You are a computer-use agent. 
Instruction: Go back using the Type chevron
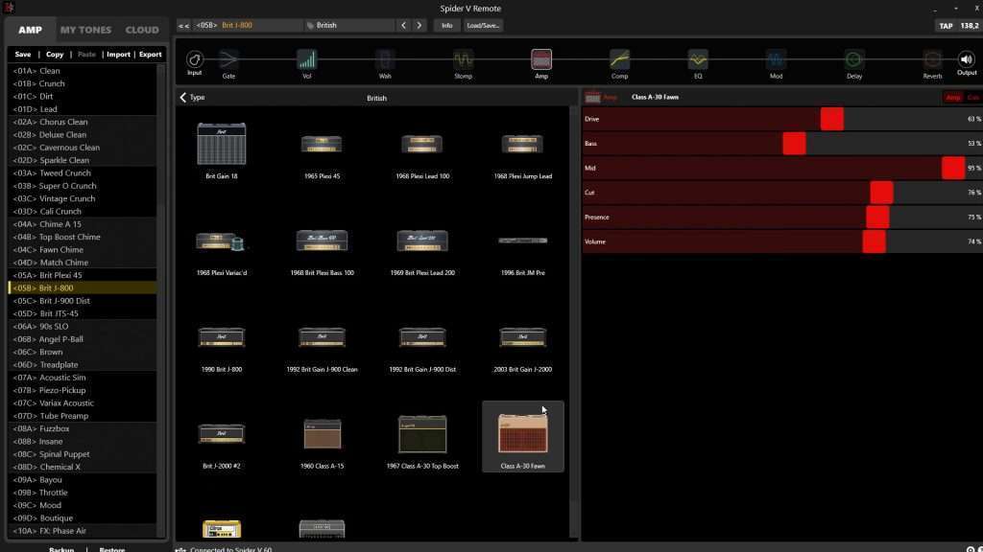(x=183, y=98)
